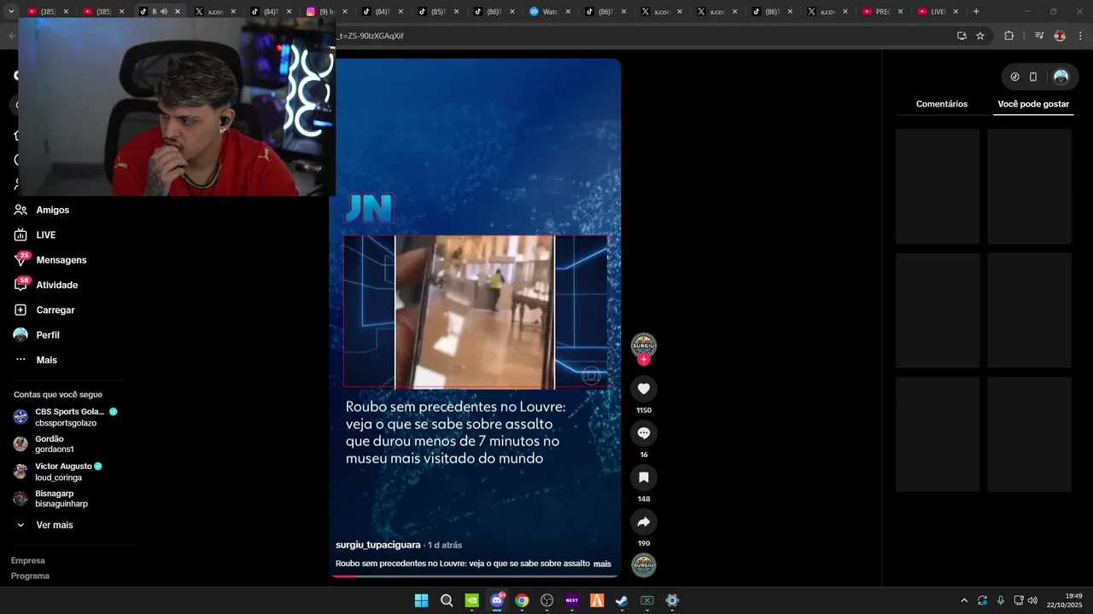Open the surgiu creator avatar beside the video
The height and width of the screenshot is (614, 1093).
[643, 345]
